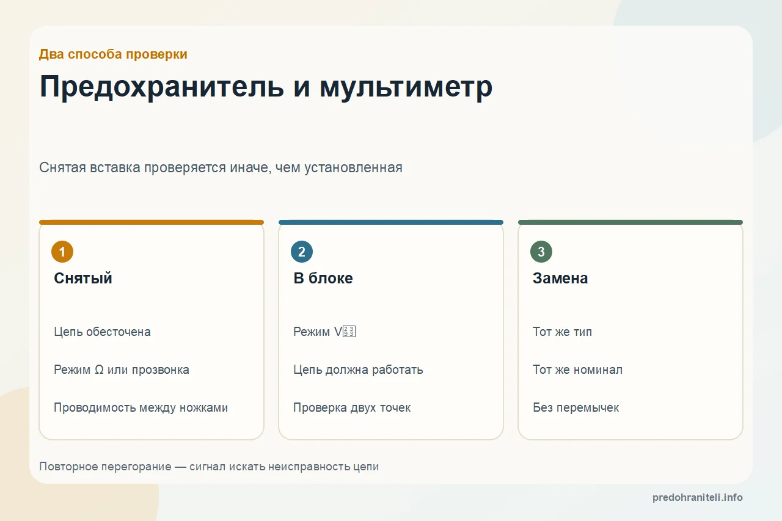The height and width of the screenshot is (521, 782).
Task: Click the line "Без перемычек"
Action: coord(576,407)
